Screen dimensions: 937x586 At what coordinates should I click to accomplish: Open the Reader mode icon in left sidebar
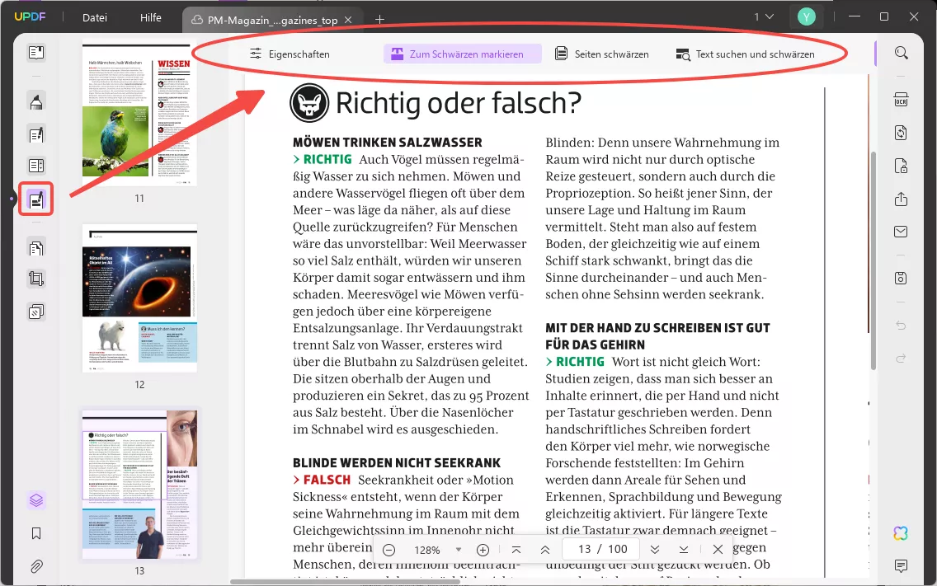[x=35, y=53]
